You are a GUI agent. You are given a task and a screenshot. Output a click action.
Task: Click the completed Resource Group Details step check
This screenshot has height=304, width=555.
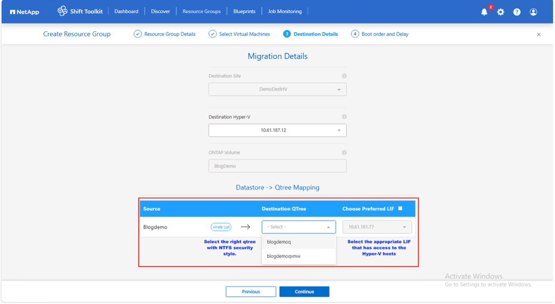click(138, 34)
